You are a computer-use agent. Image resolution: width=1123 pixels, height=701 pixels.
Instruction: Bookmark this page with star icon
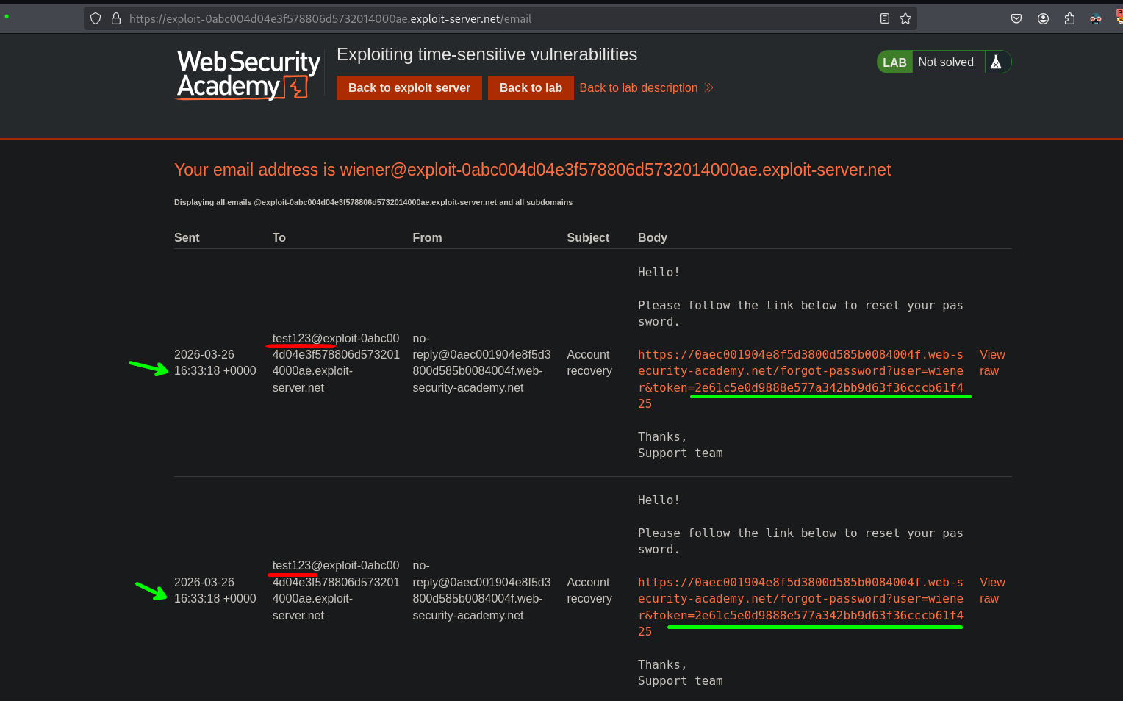click(905, 18)
